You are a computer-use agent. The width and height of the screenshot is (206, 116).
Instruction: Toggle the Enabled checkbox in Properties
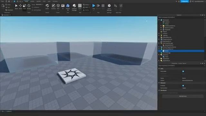[x=183, y=86]
